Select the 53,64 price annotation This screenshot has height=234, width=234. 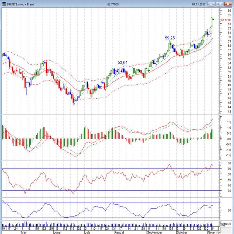(x=122, y=62)
